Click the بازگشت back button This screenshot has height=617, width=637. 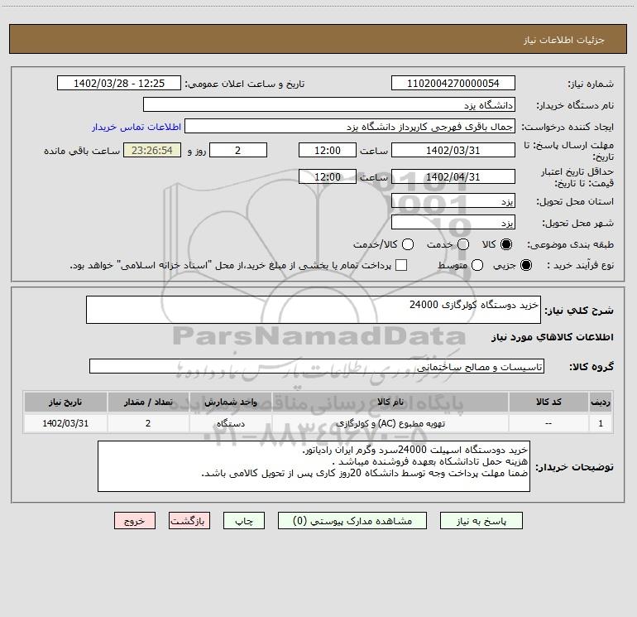coord(189,521)
